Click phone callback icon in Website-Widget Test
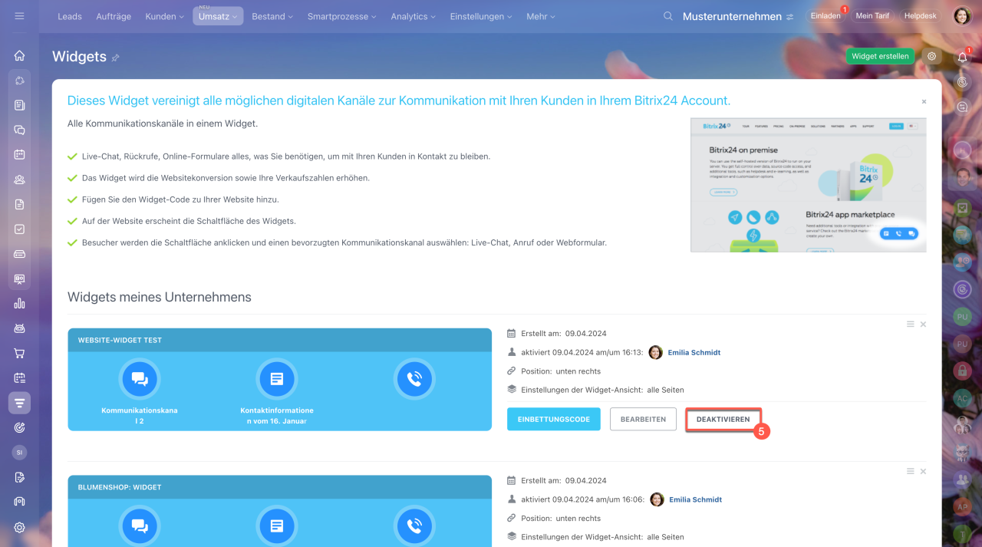Viewport: 982px width, 547px height. [x=414, y=378]
